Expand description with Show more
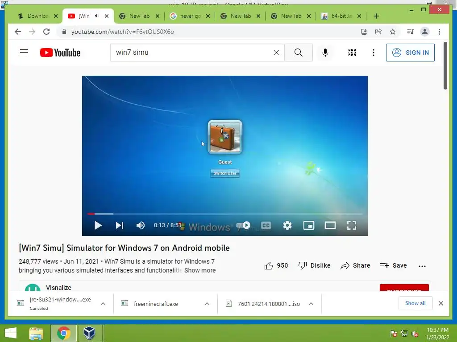 200,270
